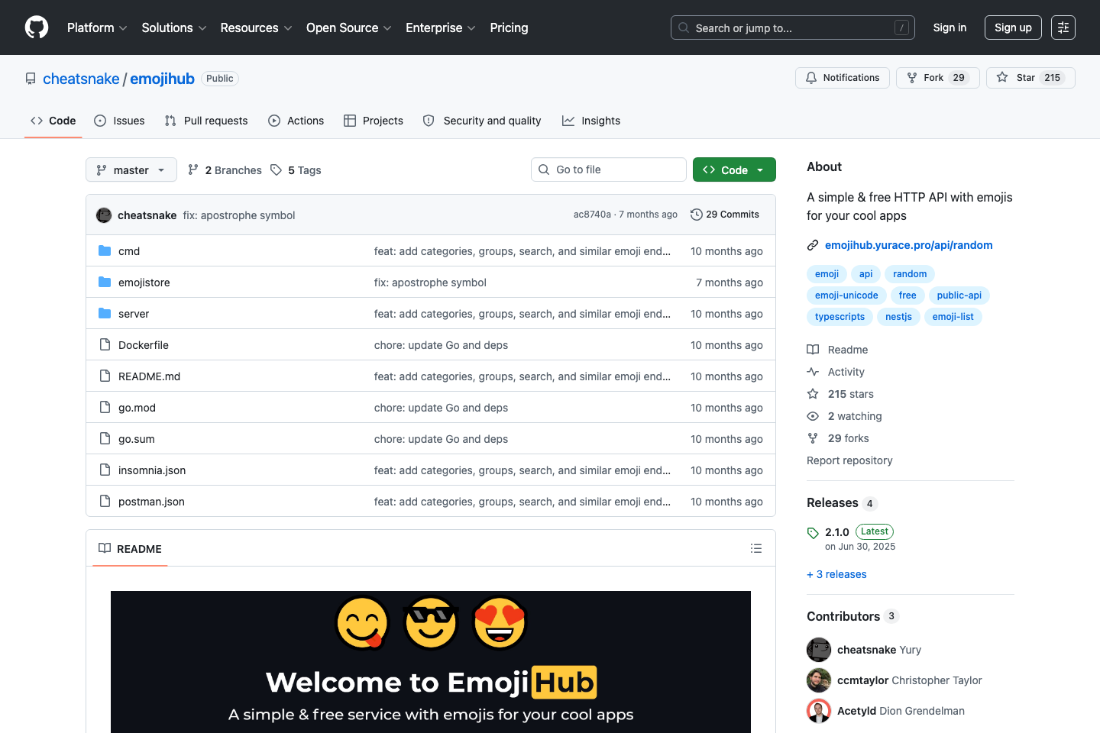Viewport: 1100px width, 733px height.
Task: Open the server folder icon
Action: click(104, 313)
